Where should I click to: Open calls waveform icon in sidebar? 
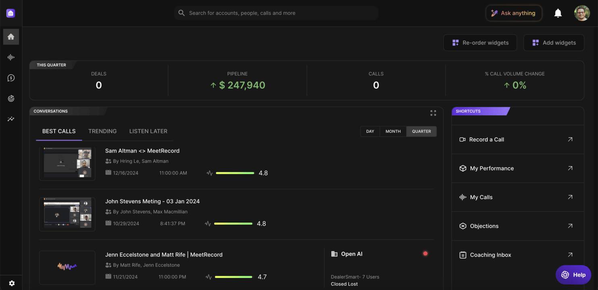11,57
